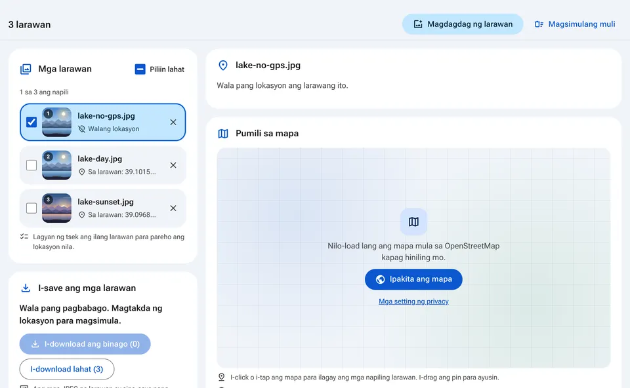Click the pin icon beside I-click o i-tap hint
Screen dimensions: 630x388
click(x=221, y=377)
